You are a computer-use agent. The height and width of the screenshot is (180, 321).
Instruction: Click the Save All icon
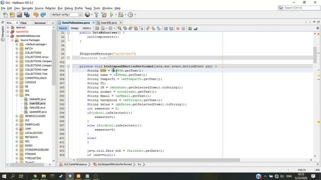[x=27, y=14]
